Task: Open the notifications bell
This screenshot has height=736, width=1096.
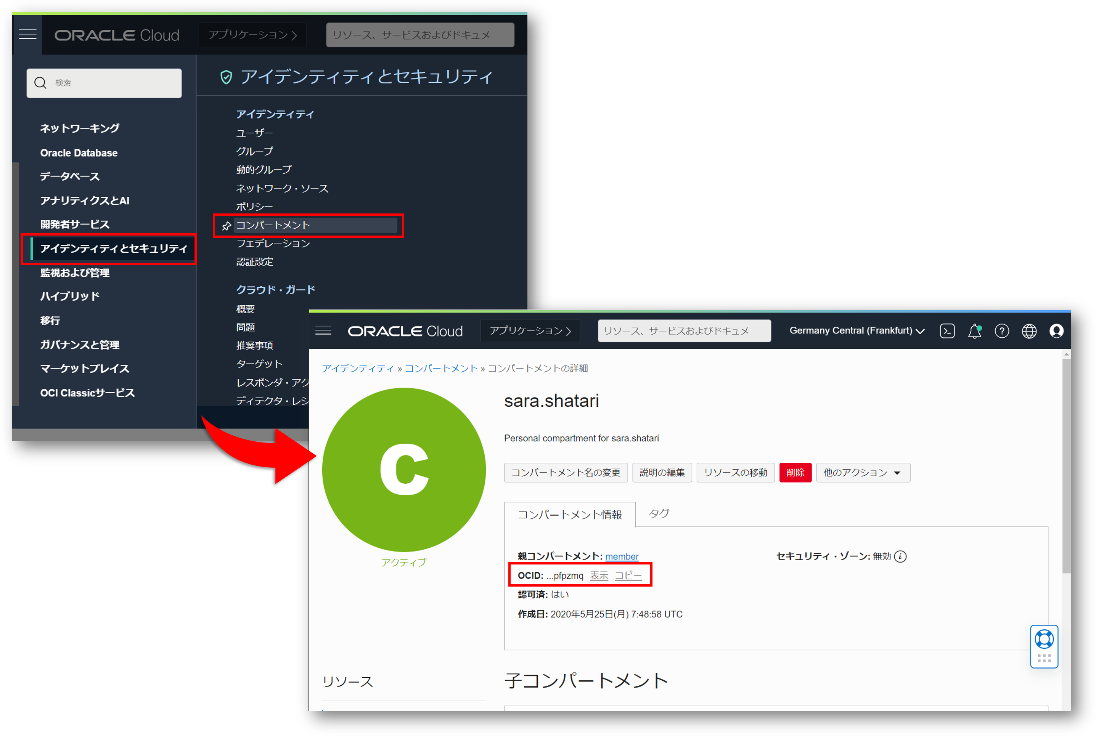Action: [x=975, y=331]
